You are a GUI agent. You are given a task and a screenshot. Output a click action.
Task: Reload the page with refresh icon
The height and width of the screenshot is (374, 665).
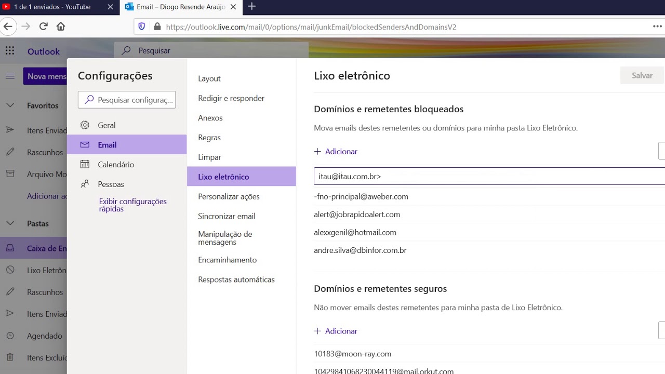pyautogui.click(x=44, y=26)
